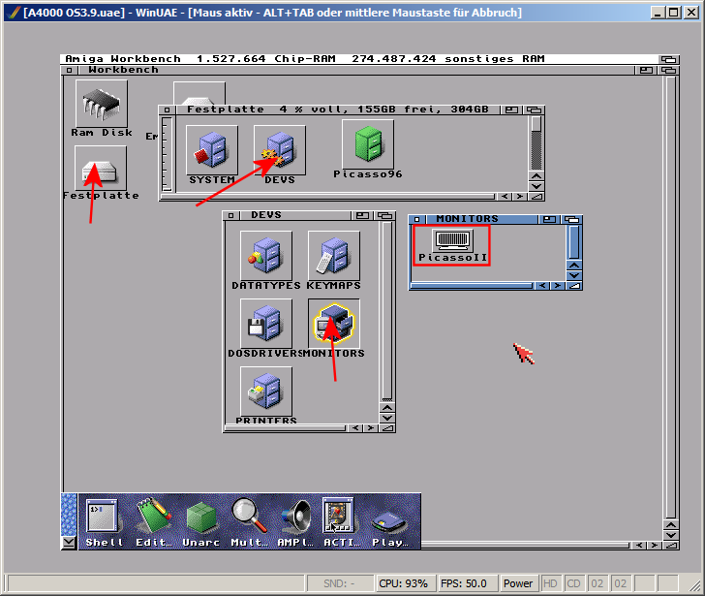This screenshot has height=596, width=705.
Task: Click the up arrow of the MONITORS vertical scrollbar
Action: [574, 265]
